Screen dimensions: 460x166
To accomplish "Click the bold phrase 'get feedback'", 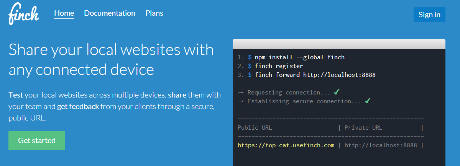I will click(78, 106).
